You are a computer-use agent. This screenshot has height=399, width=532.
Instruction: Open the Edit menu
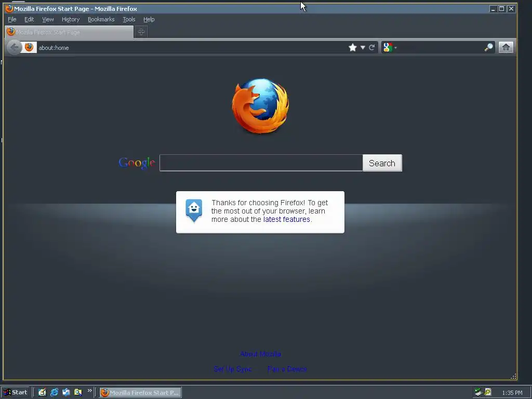[x=29, y=19]
